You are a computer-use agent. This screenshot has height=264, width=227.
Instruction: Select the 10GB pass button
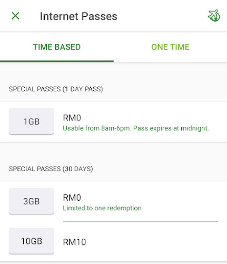32,241
